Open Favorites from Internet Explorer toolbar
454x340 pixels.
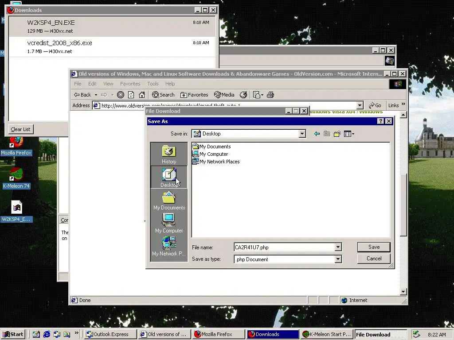[x=194, y=95]
